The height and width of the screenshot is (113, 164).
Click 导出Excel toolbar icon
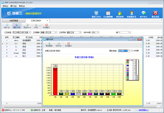pyautogui.click(x=27, y=26)
